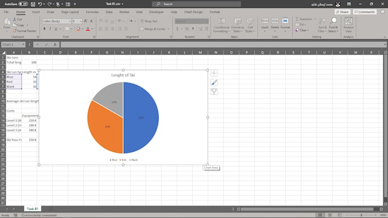Open the Calibri (Body) font name dropdown
The image size is (388, 218).
[x=70, y=22]
